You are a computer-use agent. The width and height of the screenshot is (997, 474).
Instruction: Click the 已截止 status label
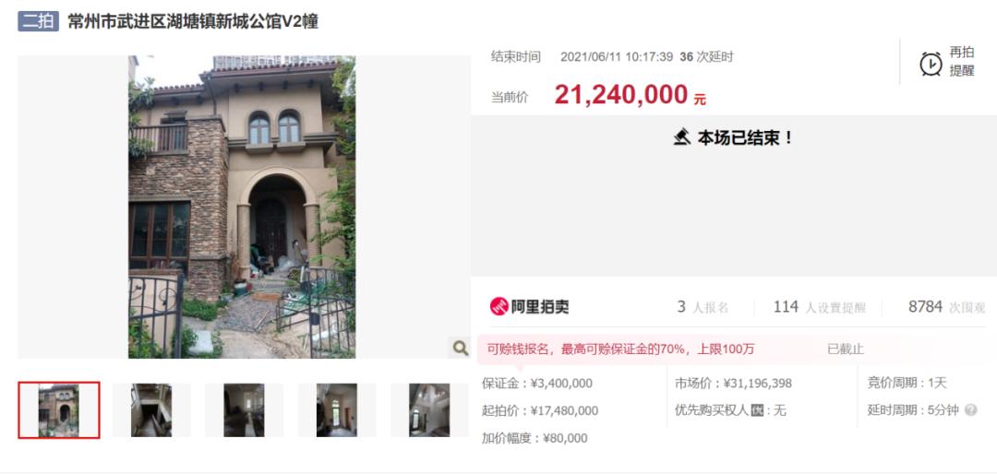click(x=846, y=349)
